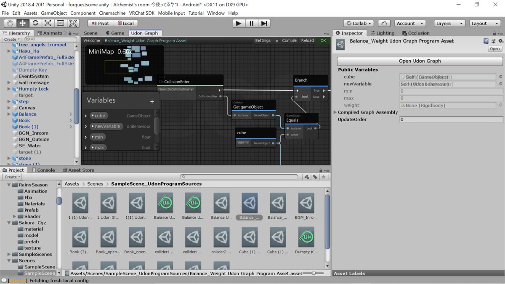Open the Layout dropdown
The width and height of the screenshot is (505, 284).
coord(484,24)
